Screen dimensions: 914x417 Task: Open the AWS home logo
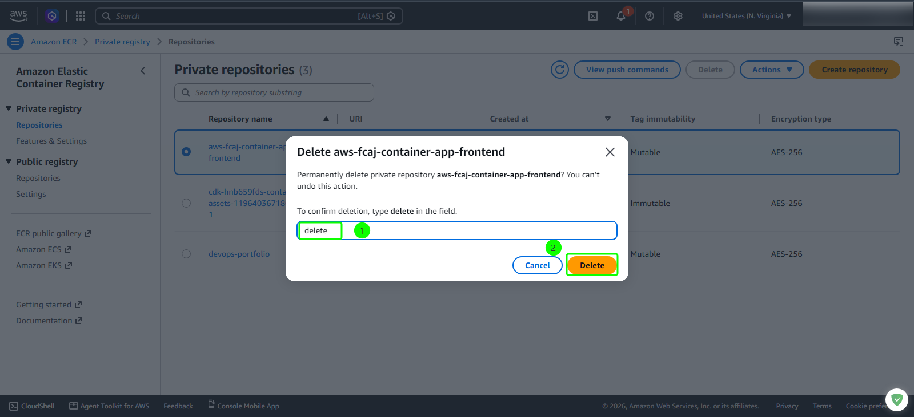tap(18, 15)
